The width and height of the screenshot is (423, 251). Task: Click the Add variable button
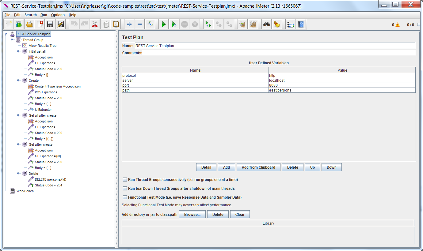[x=227, y=167]
